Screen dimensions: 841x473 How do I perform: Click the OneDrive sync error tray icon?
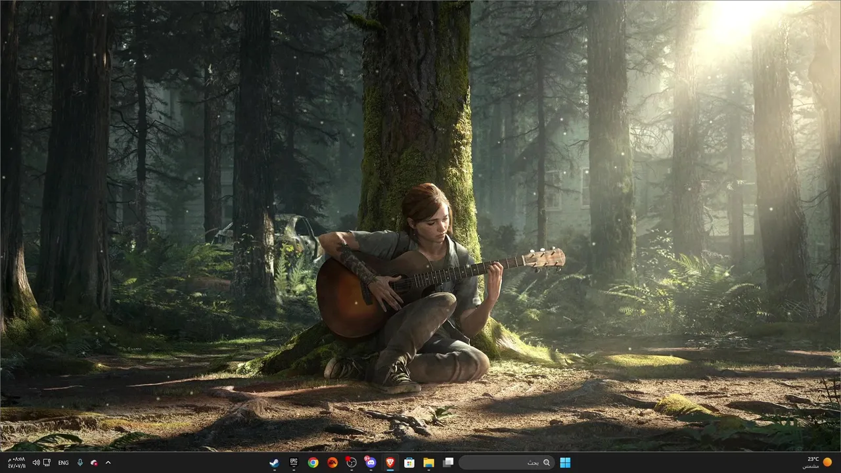(94, 462)
